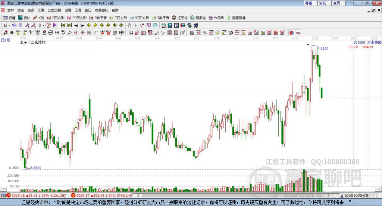Expand the candlestick style dropdown arrow
Viewport: 382px width, 206px height.
pos(44,25)
